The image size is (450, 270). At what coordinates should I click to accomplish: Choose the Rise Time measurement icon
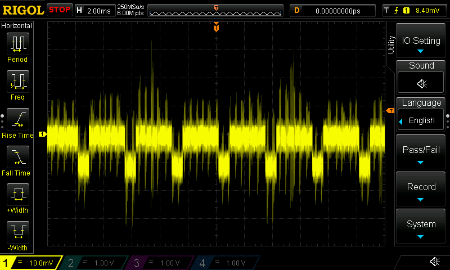tap(17, 120)
